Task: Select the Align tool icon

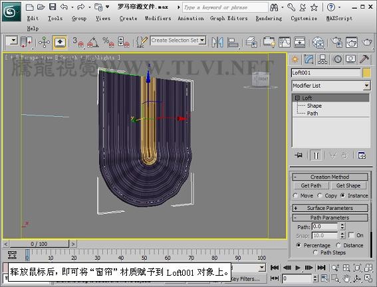Action: point(233,43)
